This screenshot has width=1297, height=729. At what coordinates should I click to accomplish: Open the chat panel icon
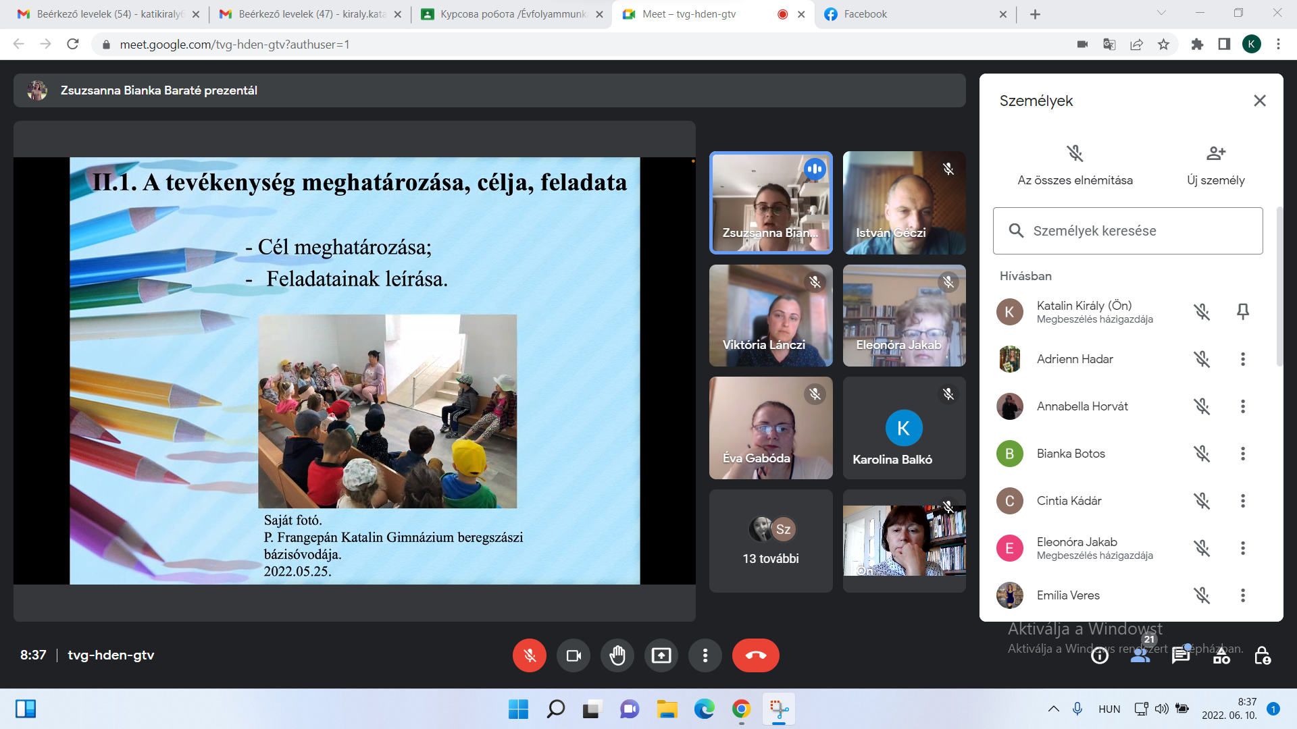[x=1180, y=655]
